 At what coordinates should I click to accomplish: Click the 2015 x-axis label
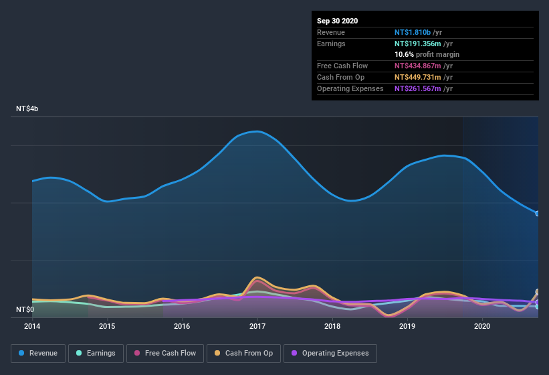pos(107,326)
